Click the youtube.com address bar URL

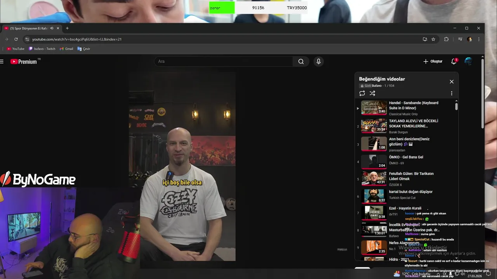77,39
